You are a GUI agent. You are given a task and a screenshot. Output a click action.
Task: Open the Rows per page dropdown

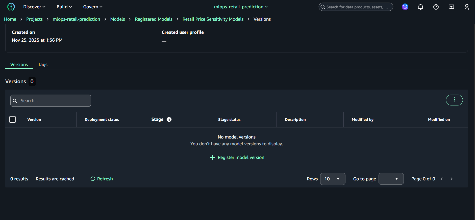pos(332,179)
